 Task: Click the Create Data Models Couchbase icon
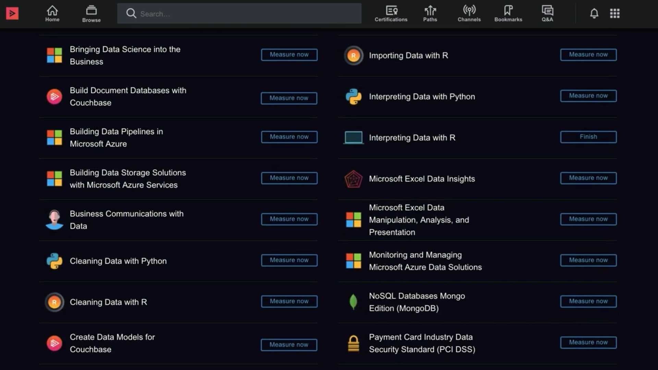pos(54,343)
